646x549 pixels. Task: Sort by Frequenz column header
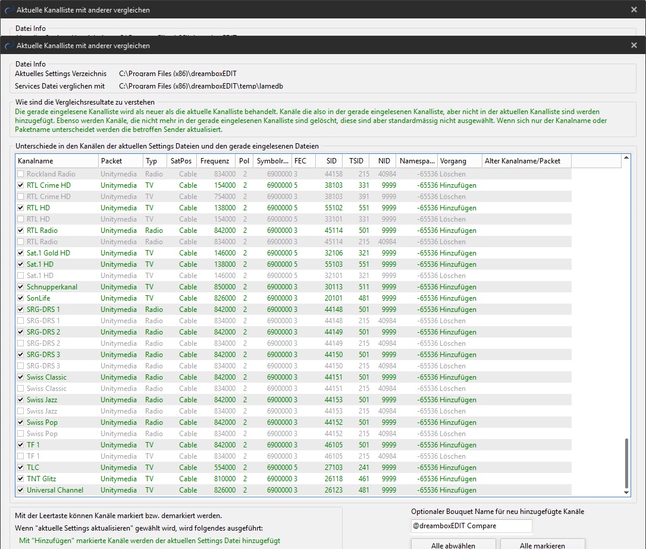tap(215, 161)
